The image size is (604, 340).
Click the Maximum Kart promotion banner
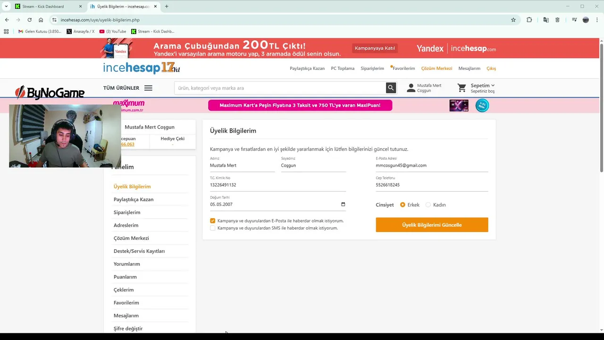[300, 105]
